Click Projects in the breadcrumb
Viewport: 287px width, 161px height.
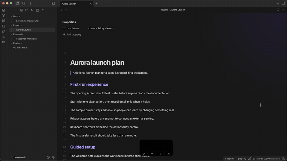(164, 10)
